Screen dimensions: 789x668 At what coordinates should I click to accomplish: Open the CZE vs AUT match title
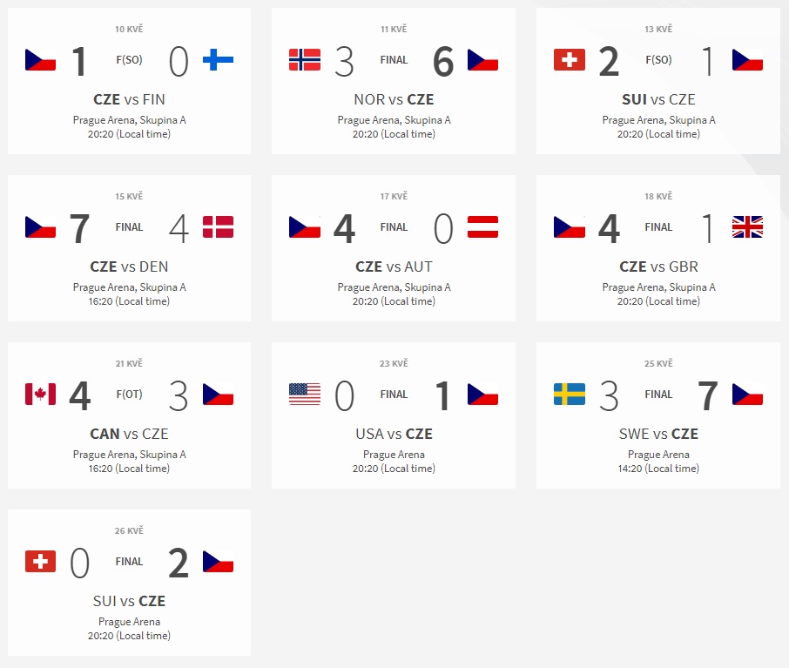pos(394,267)
